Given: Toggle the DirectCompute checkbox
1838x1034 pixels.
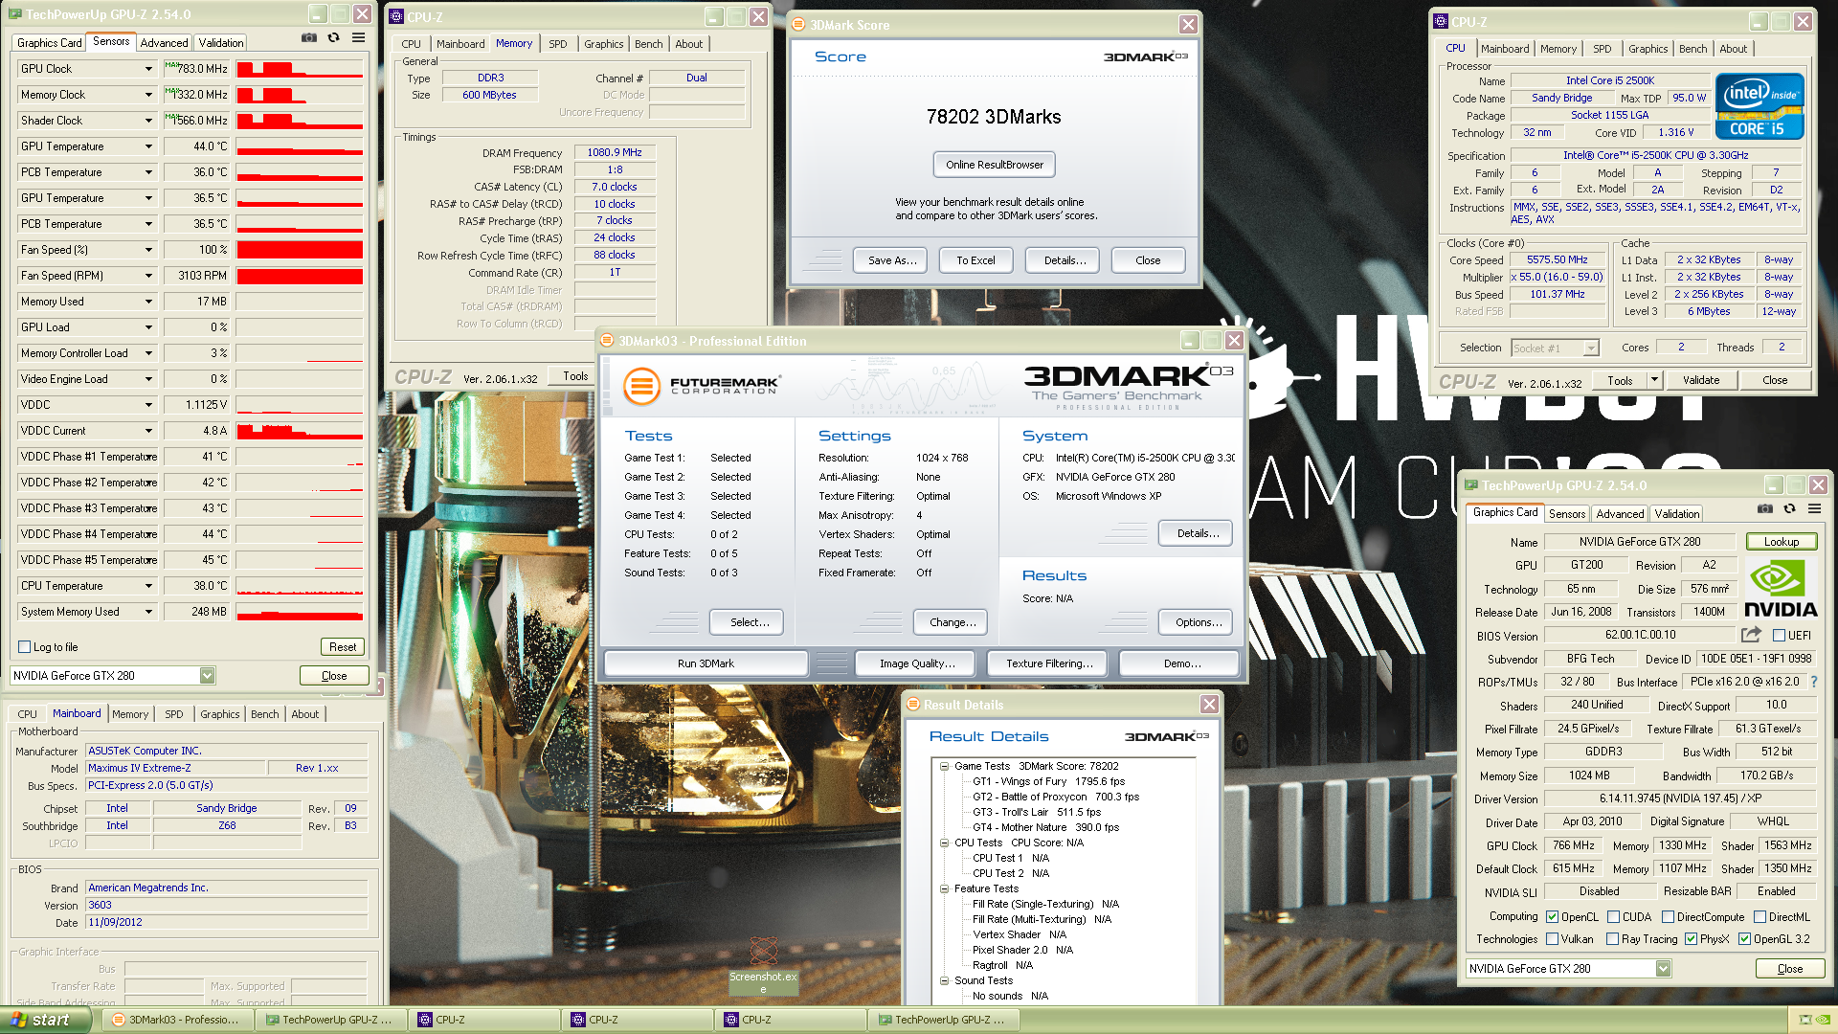Looking at the screenshot, I should [1668, 917].
